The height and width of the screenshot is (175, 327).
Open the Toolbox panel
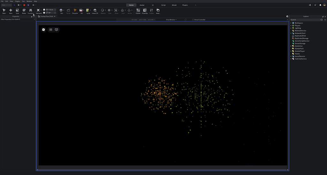tap(151, 11)
